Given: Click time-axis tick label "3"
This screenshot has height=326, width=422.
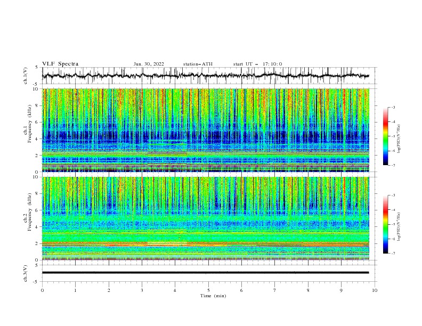Looking at the screenshot, I should point(142,290).
